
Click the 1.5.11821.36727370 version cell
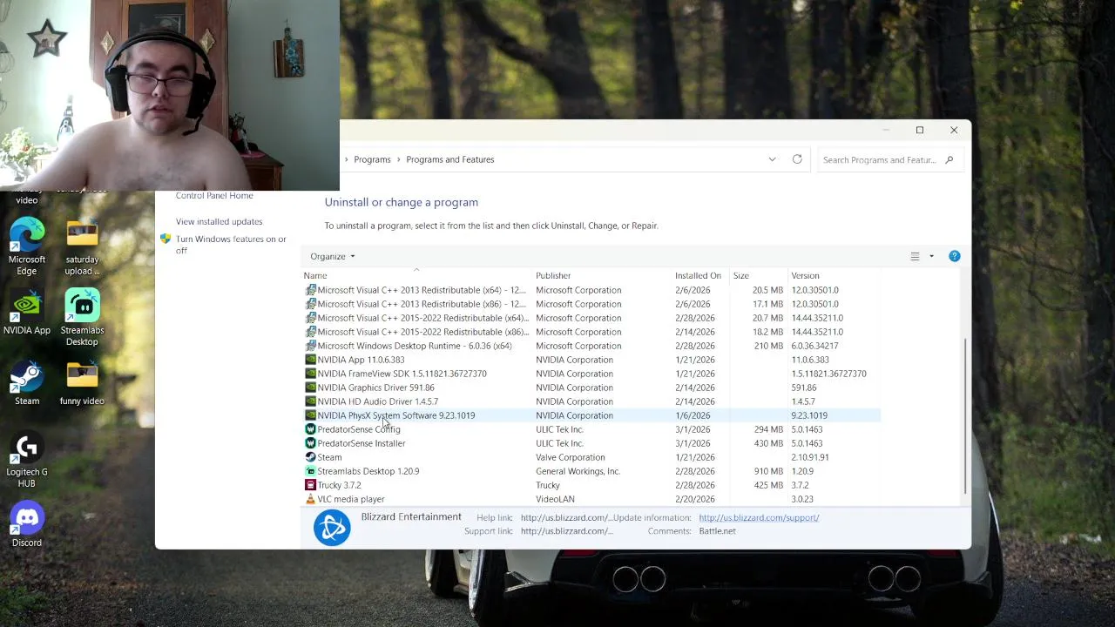(x=828, y=374)
